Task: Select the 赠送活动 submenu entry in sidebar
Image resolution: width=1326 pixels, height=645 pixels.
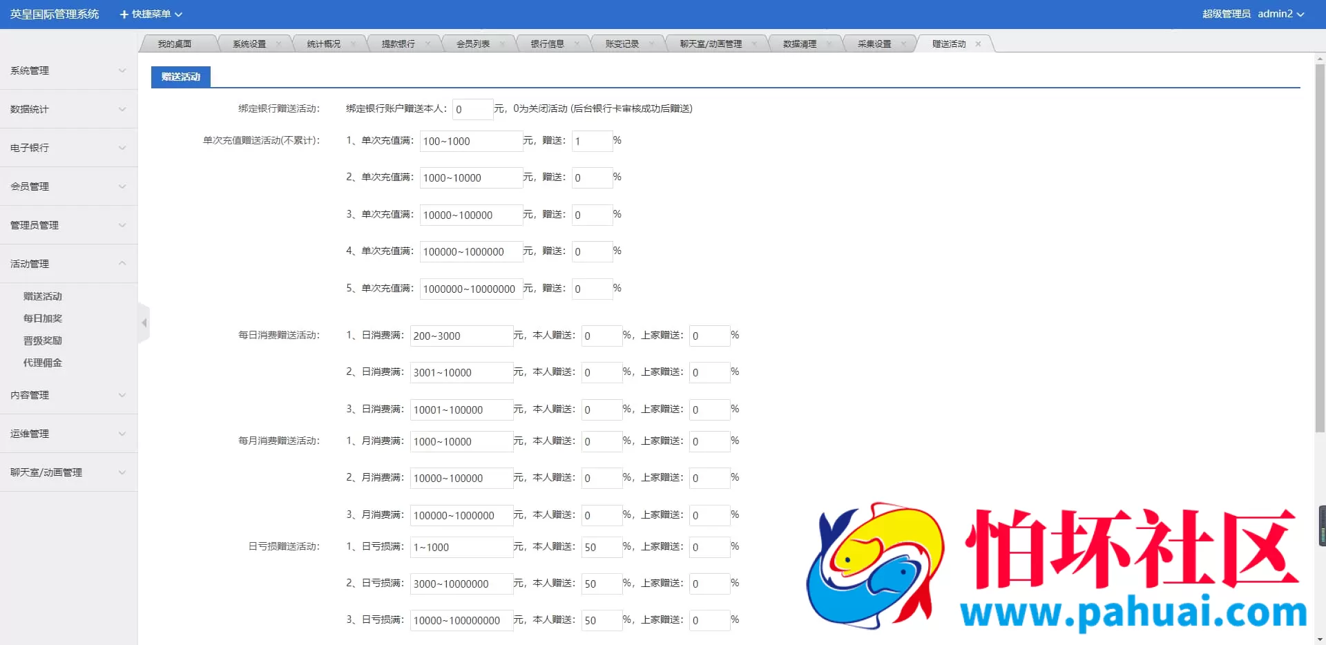Action: (42, 296)
